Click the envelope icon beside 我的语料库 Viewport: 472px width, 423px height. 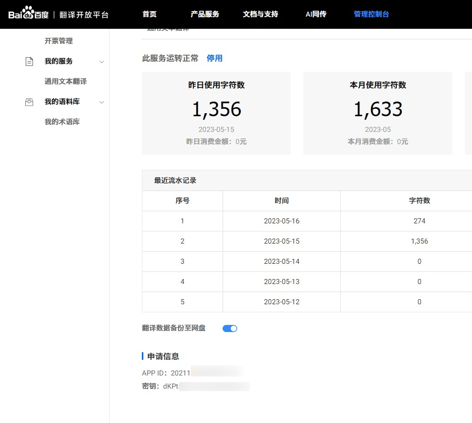point(28,102)
